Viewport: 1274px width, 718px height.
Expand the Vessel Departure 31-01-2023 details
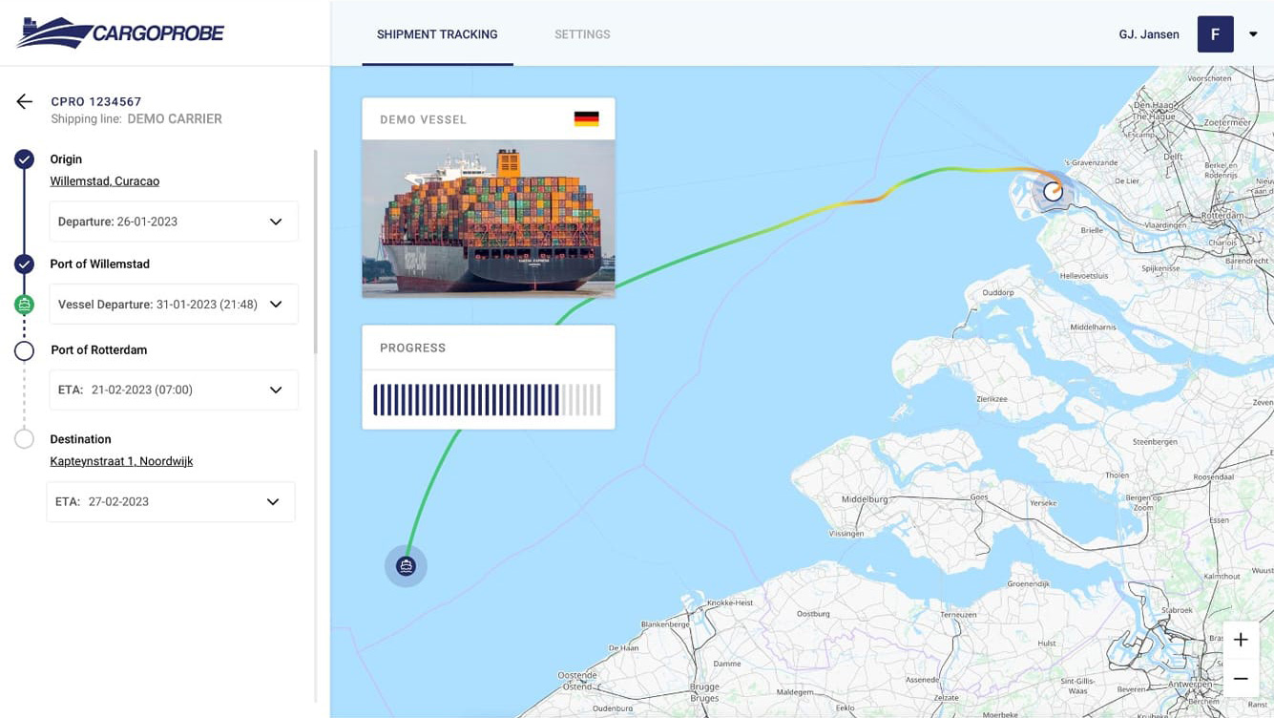[276, 304]
